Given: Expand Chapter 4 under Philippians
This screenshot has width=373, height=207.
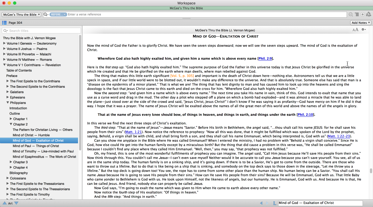Looking at the screenshot, I should pos(11,167).
